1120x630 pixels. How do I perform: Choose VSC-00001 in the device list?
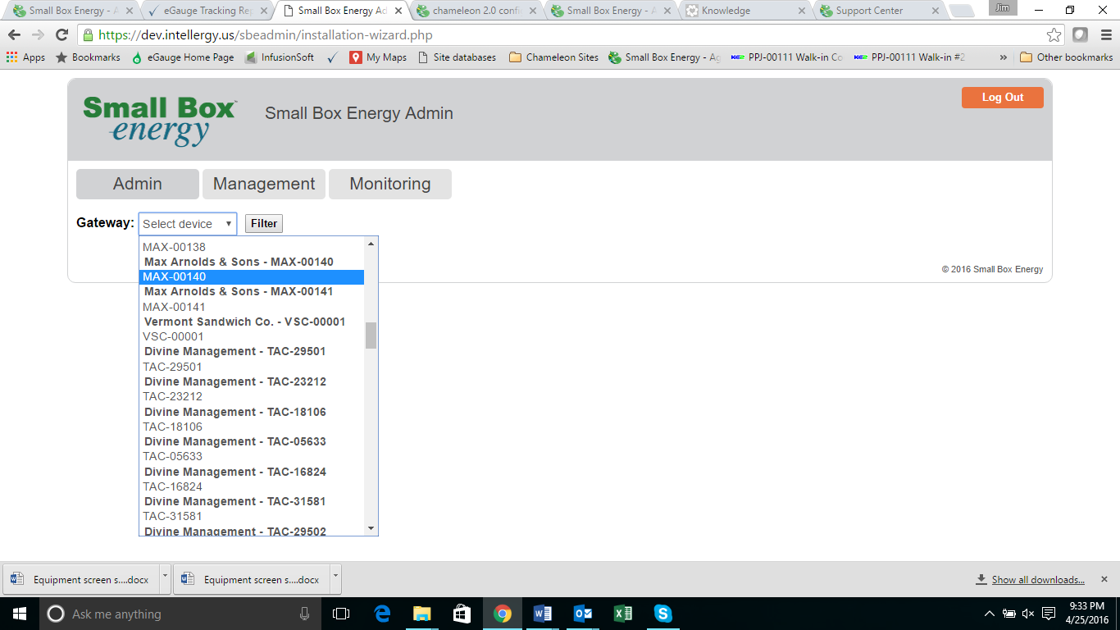coord(252,336)
